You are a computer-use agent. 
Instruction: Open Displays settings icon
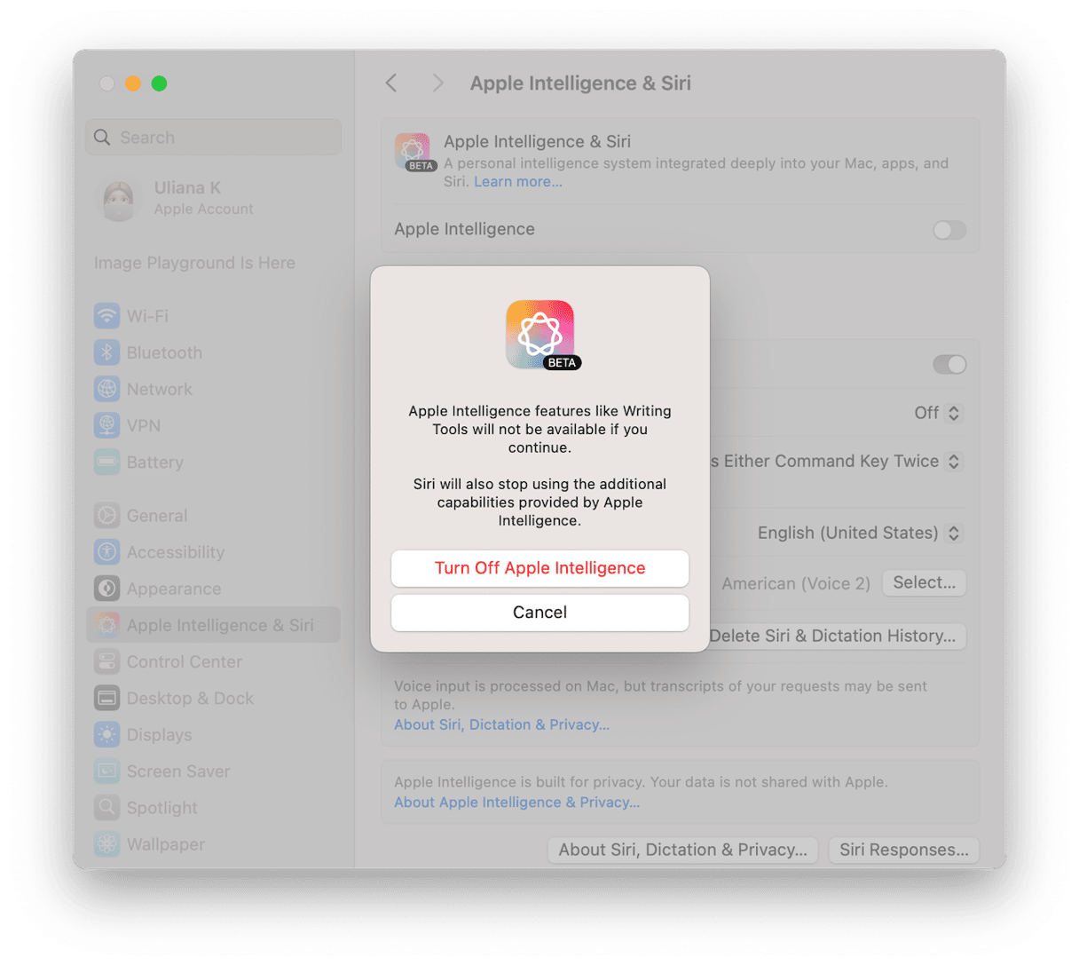click(x=107, y=734)
